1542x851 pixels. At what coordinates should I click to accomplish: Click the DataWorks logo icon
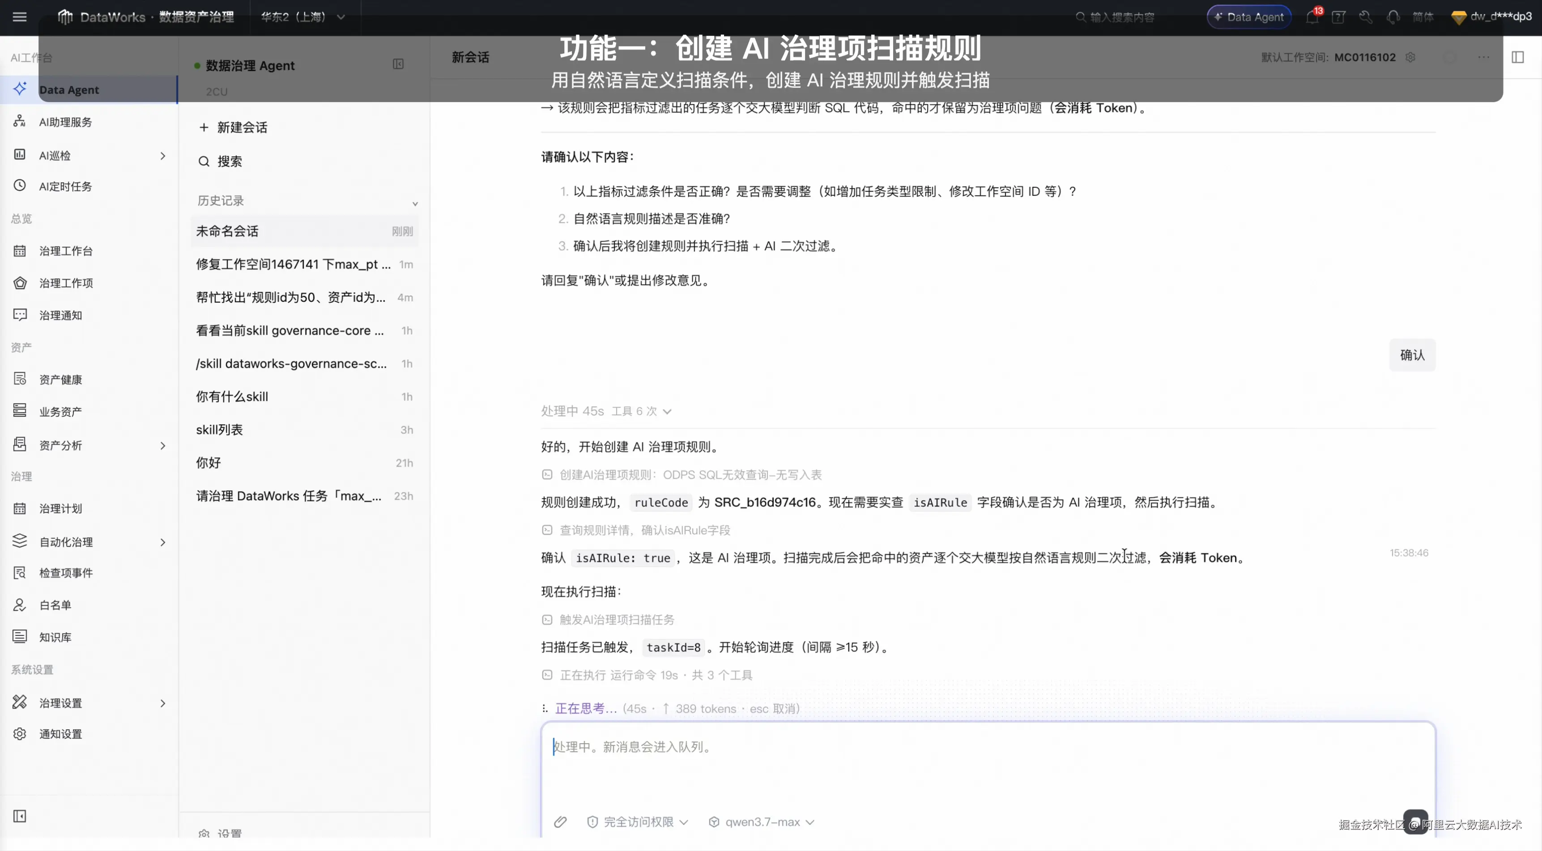[x=64, y=17]
